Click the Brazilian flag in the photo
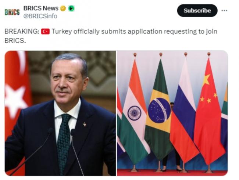The image size is (239, 180). [x=158, y=109]
